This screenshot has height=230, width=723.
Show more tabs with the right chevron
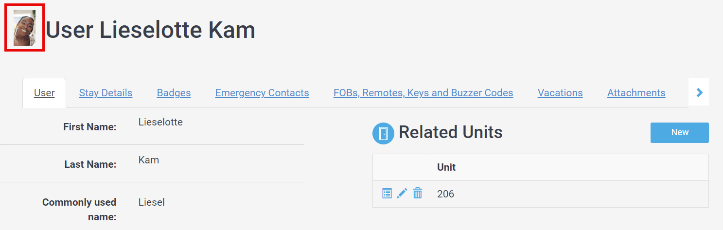[x=699, y=92]
